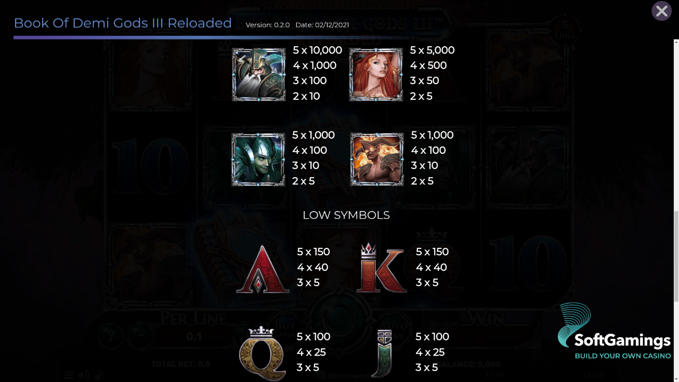The height and width of the screenshot is (382, 679).
Task: Click the paytable vertical scrollbar thumb
Action: pyautogui.click(x=676, y=256)
